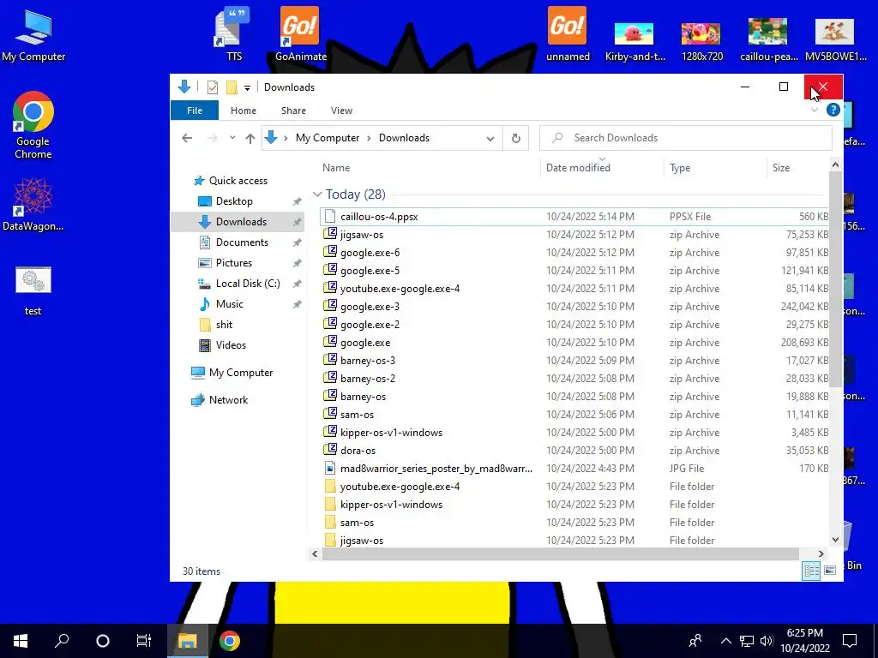Select the GoAnimate desktop shortcut
This screenshot has width=878, height=658.
click(x=301, y=34)
